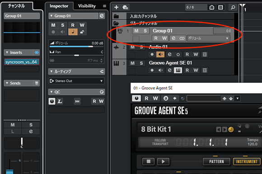Image resolution: width=262 pixels, height=174 pixels.
Task: Click the QC reset rewind icon
Action: [77, 101]
